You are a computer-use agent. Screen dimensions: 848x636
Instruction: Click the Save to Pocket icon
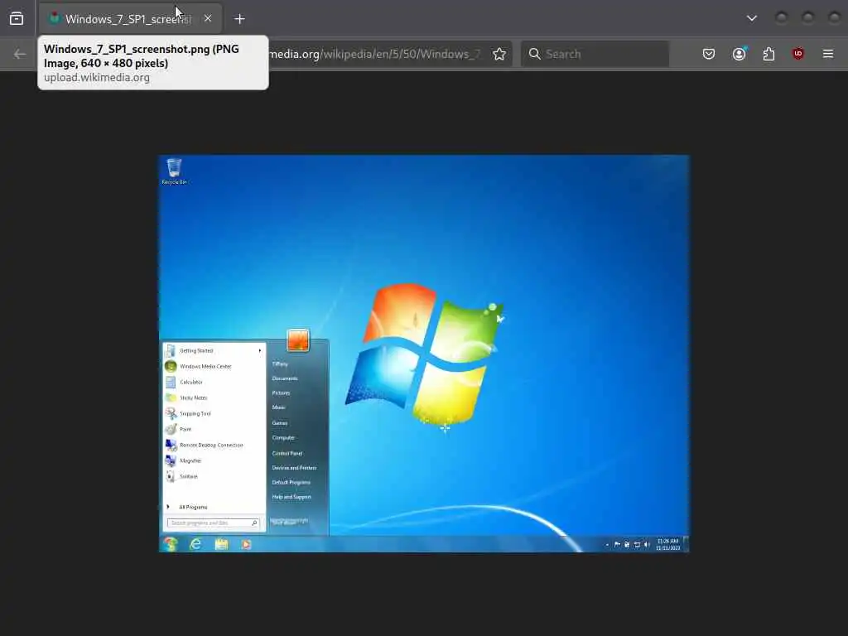(709, 54)
